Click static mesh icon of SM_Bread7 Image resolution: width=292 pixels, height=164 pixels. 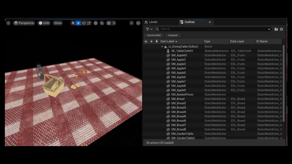[168, 125]
